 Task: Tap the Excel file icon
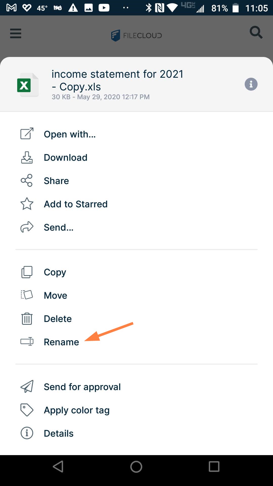tap(27, 85)
